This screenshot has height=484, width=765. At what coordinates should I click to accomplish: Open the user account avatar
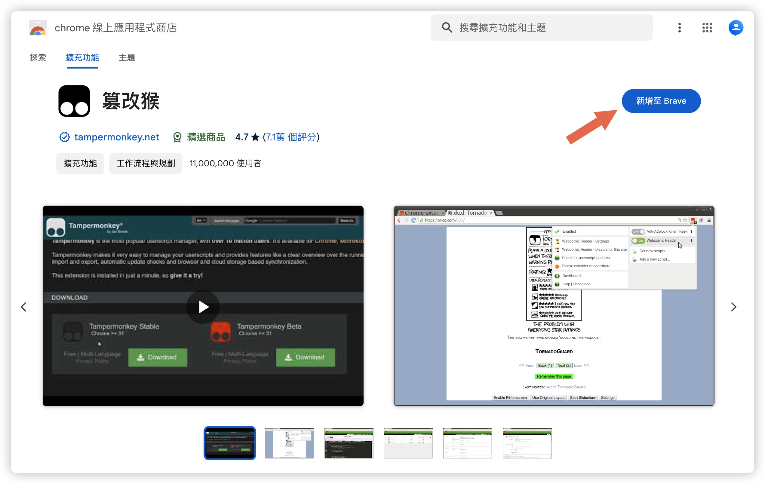tap(736, 28)
